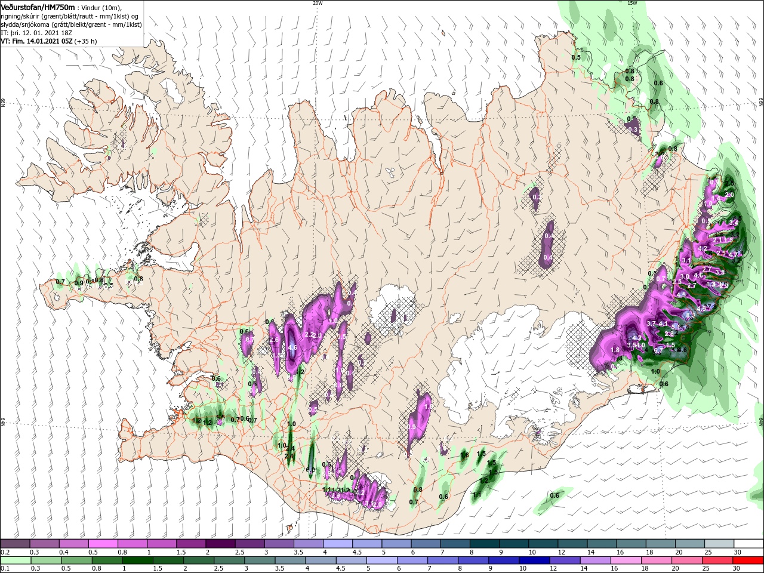
Task: Pick the darkest purple 2–2.5 swatch in the upper legend row
Action: pyautogui.click(x=220, y=544)
